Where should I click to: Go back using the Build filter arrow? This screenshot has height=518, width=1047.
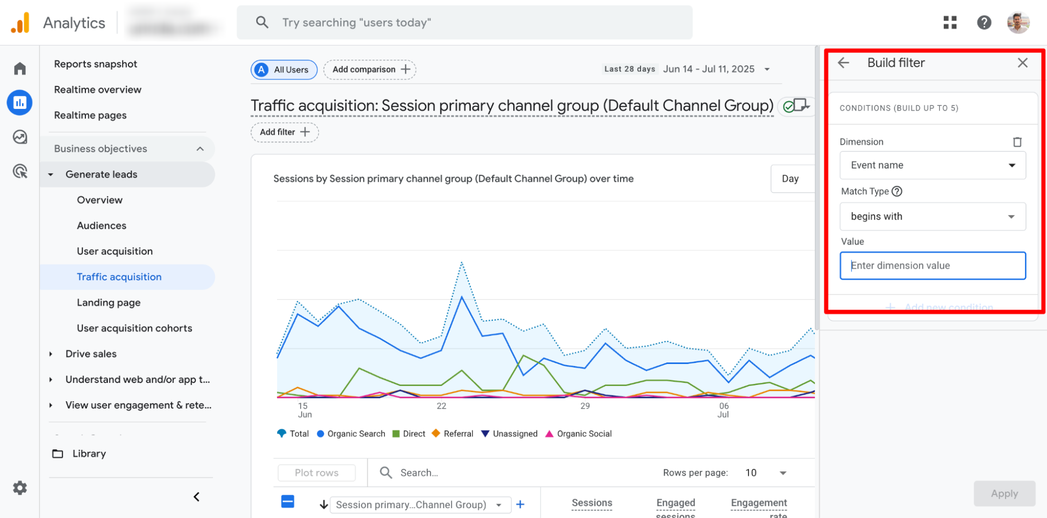(x=843, y=62)
